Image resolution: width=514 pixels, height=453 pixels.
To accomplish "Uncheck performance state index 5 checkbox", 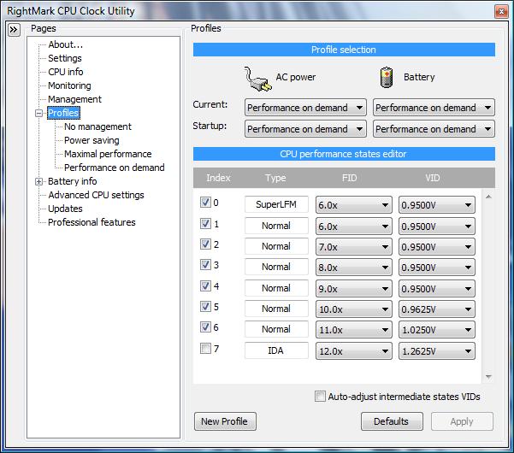I will click(x=205, y=307).
